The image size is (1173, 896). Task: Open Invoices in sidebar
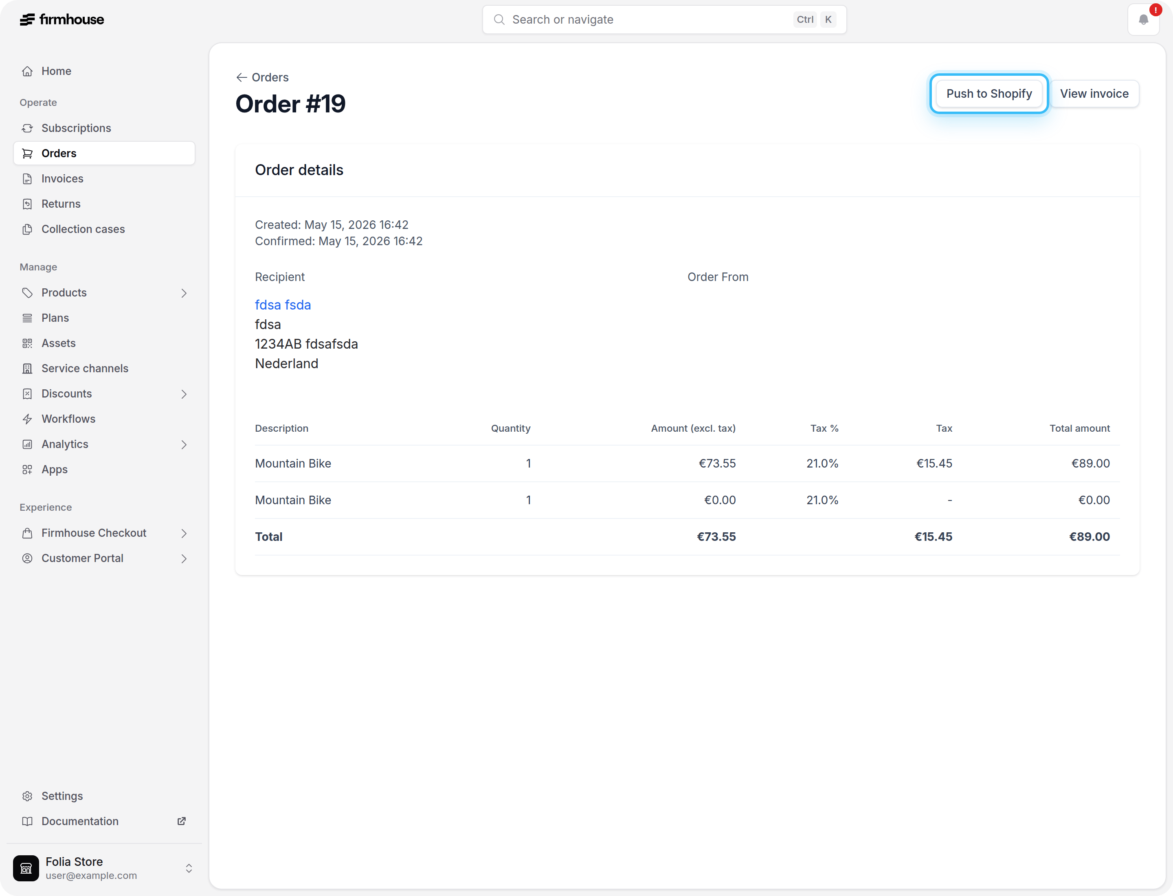(104, 179)
